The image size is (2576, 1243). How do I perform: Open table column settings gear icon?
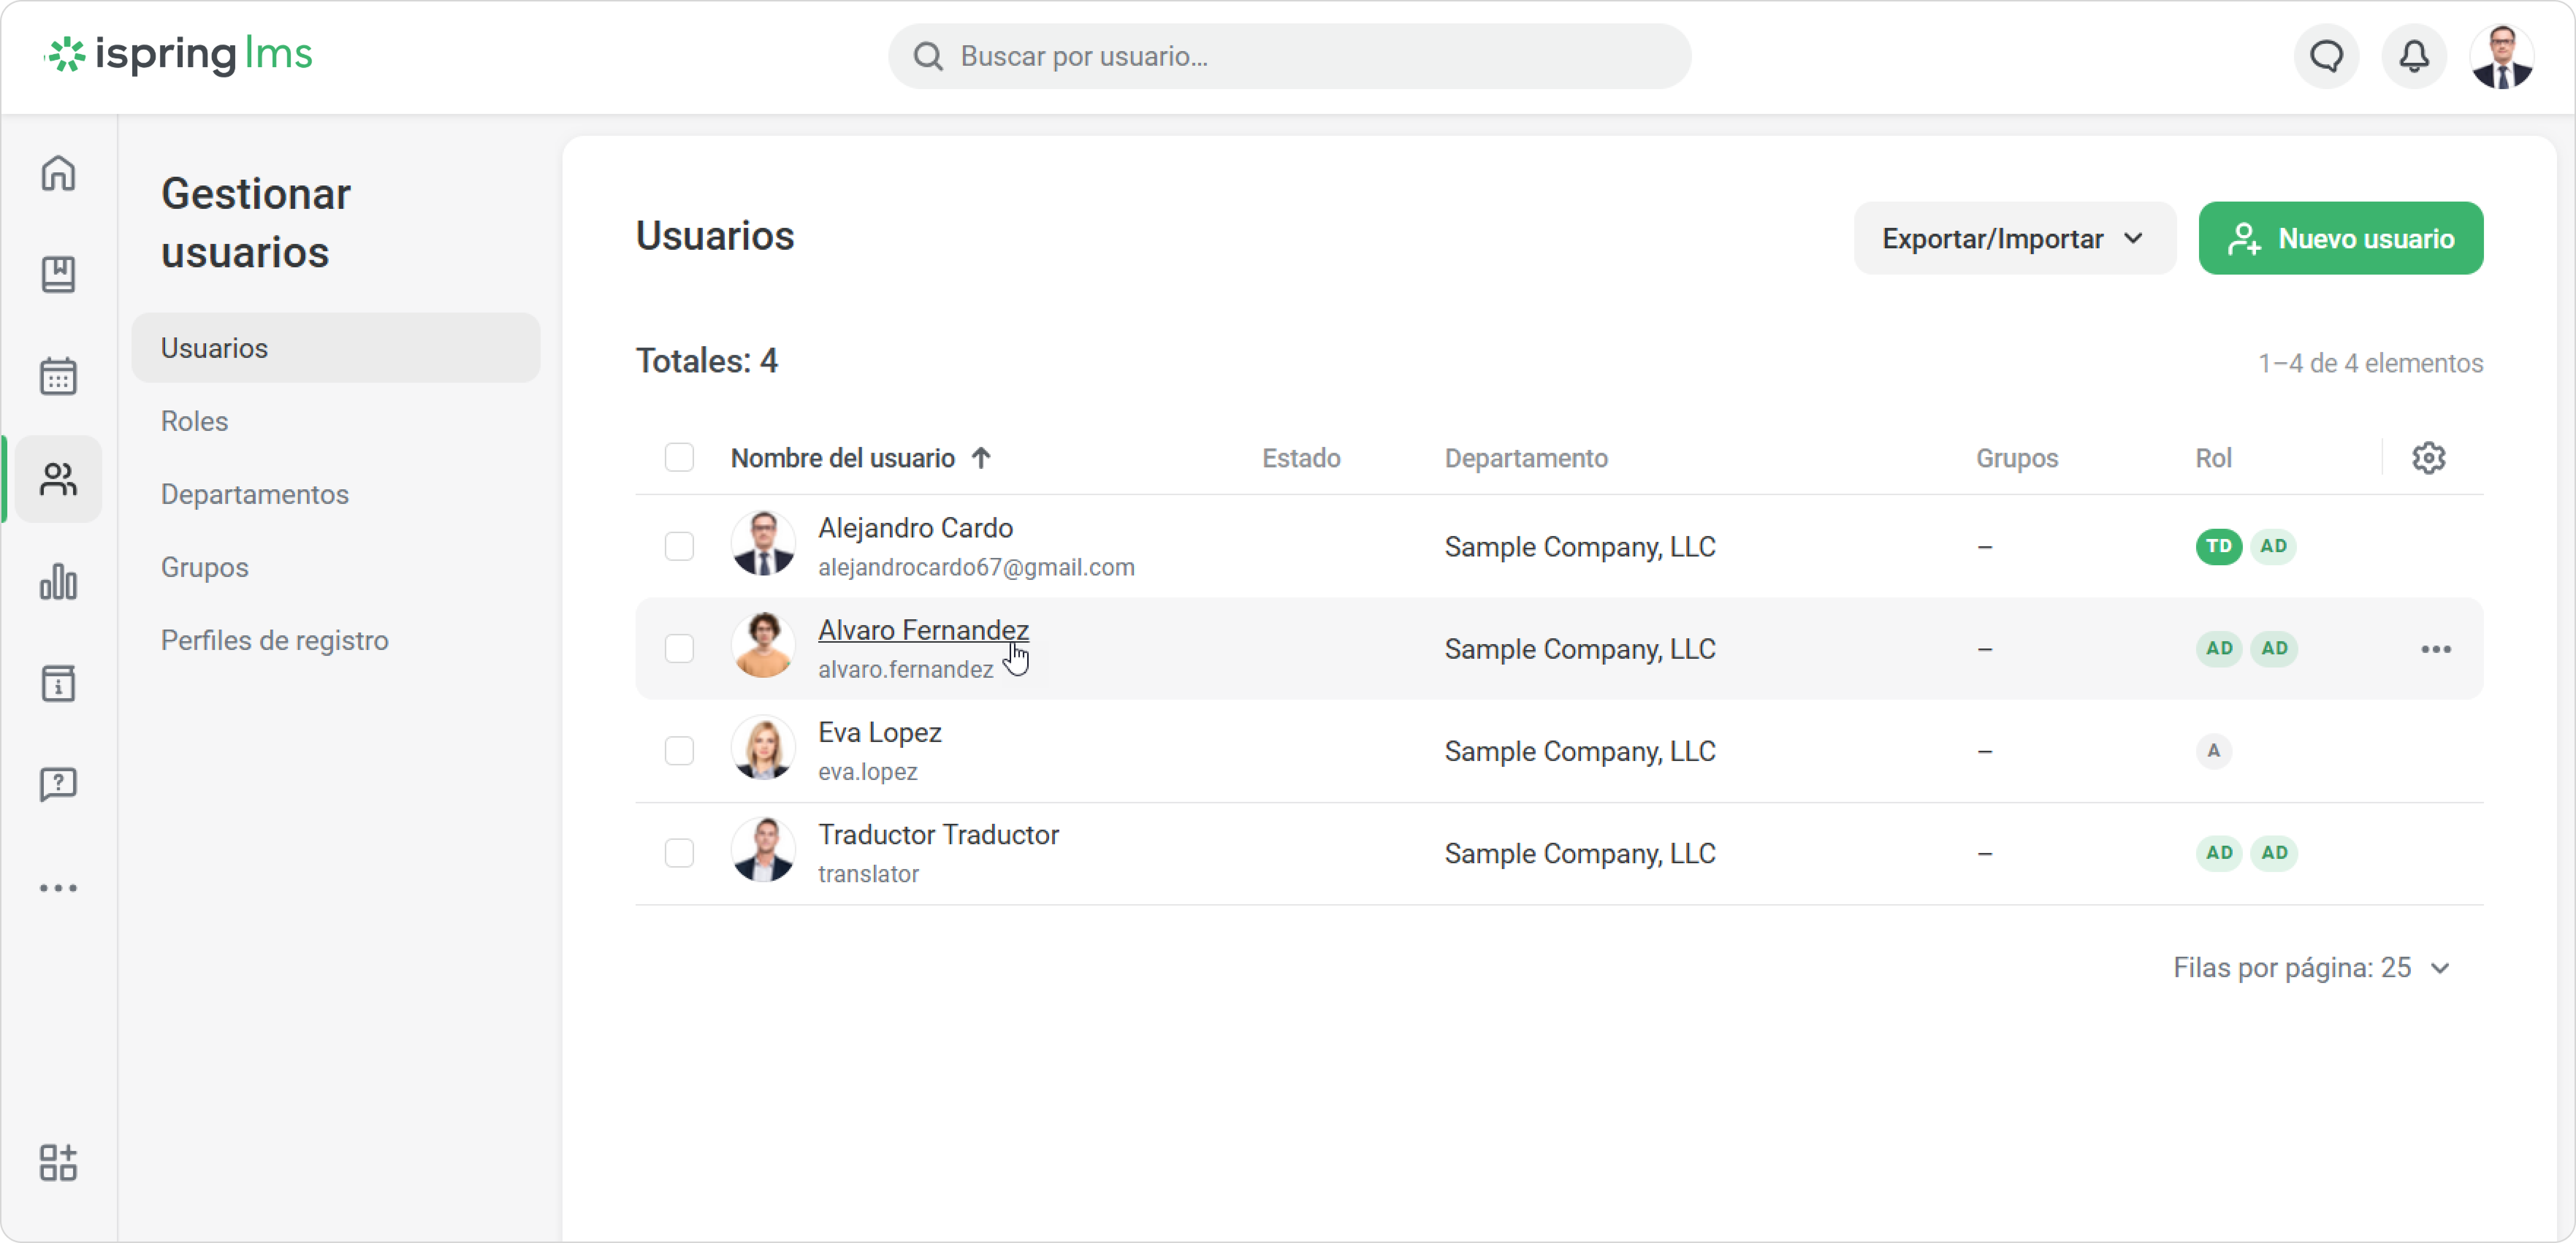[x=2428, y=458]
